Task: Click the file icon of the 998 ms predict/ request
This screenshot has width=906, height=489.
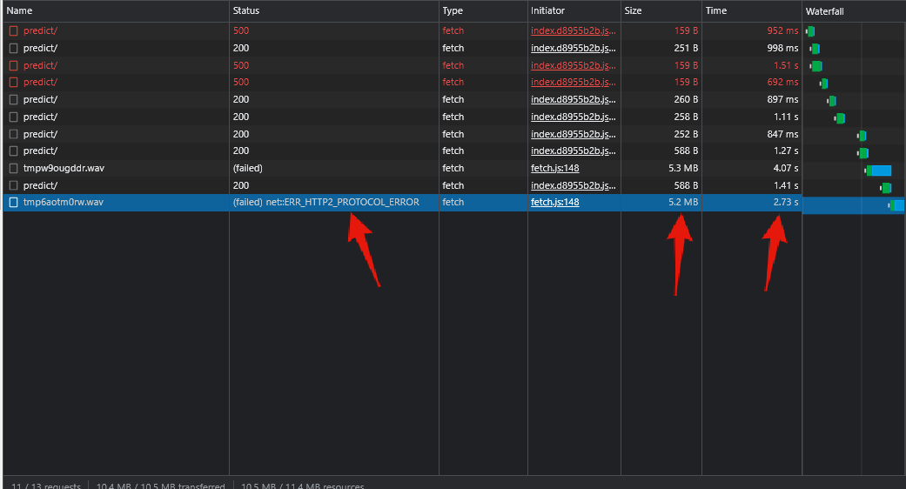Action: [x=13, y=49]
